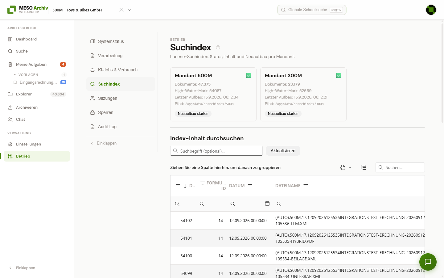Expand the export options dropdown arrow

(350, 167)
